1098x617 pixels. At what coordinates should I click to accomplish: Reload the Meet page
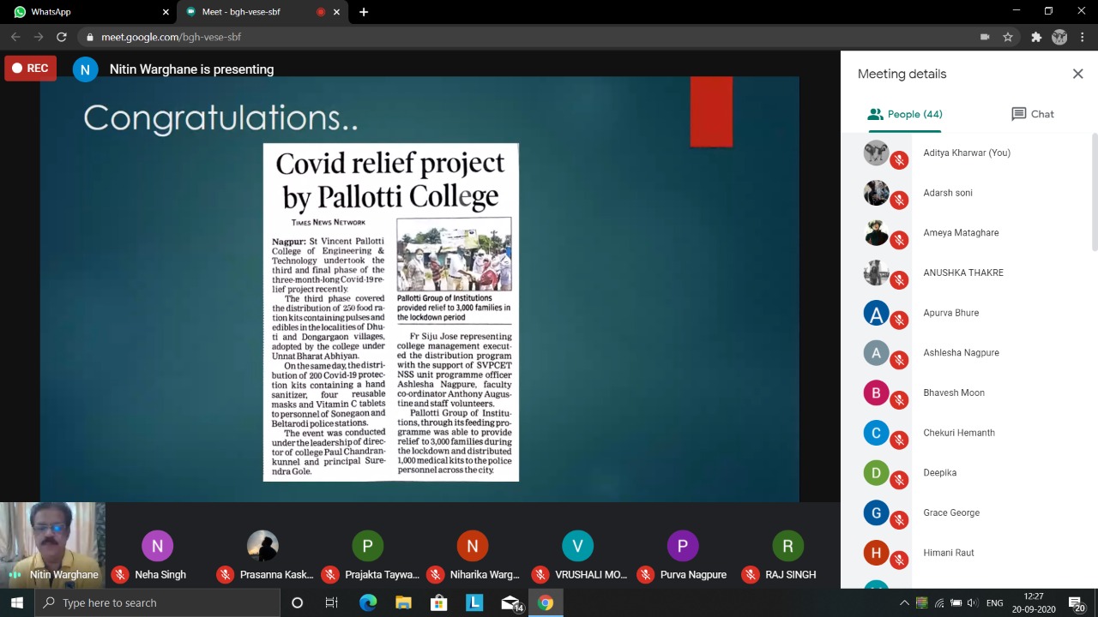coord(61,37)
